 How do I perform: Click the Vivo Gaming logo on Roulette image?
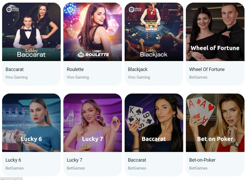click(x=74, y=9)
